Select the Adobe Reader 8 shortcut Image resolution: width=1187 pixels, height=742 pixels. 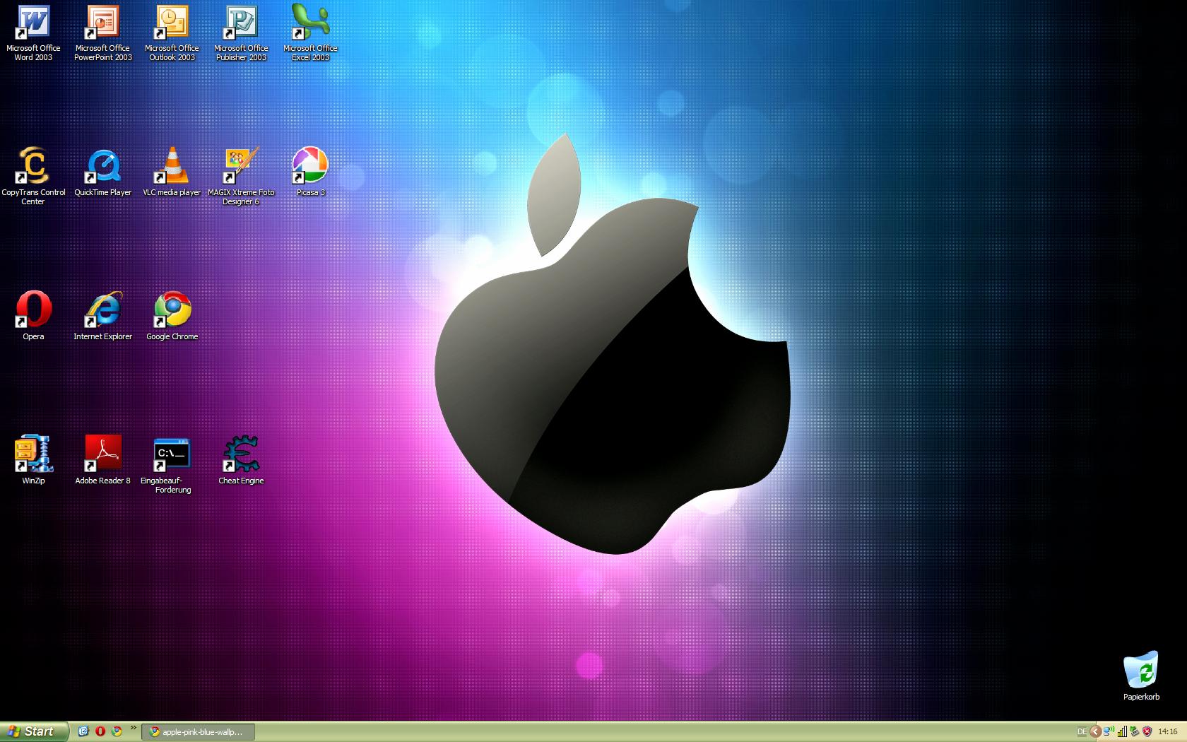pyautogui.click(x=103, y=460)
